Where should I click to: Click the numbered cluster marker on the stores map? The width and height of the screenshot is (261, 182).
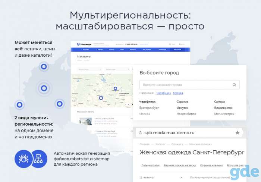(x=101, y=98)
